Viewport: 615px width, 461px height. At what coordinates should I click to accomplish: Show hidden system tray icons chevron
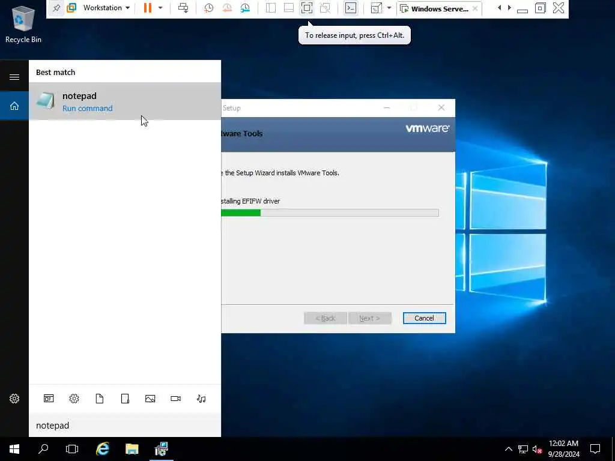[x=508, y=449]
